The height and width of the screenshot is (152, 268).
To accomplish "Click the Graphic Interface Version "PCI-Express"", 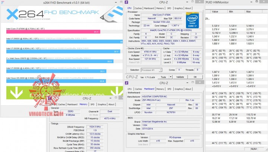I will (x=175, y=138).
